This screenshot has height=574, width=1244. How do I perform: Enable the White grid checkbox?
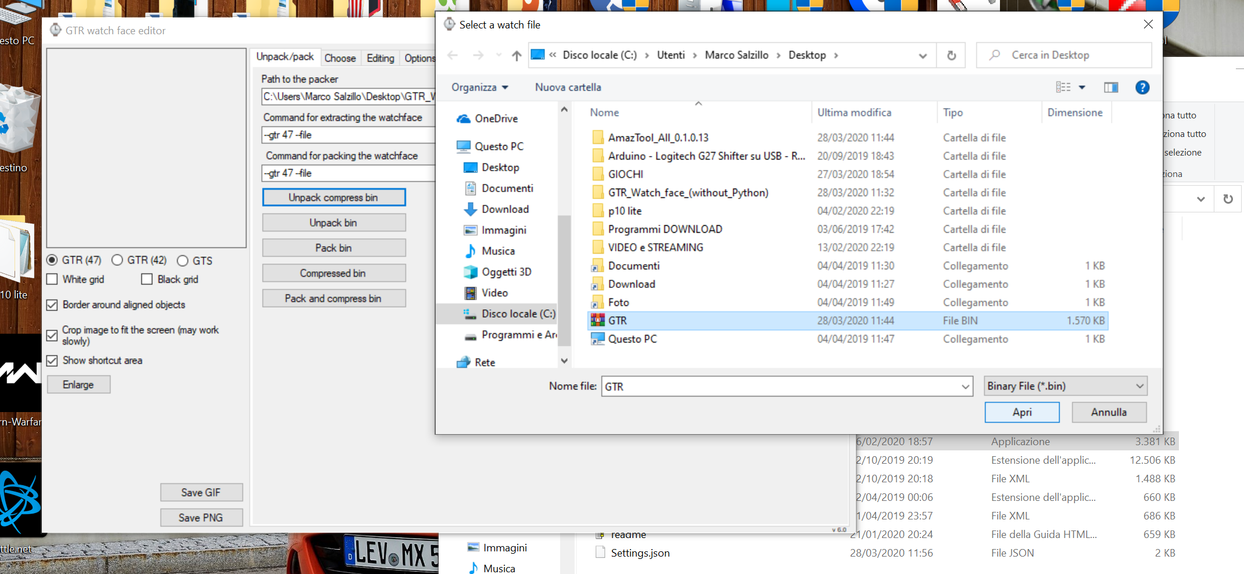52,279
